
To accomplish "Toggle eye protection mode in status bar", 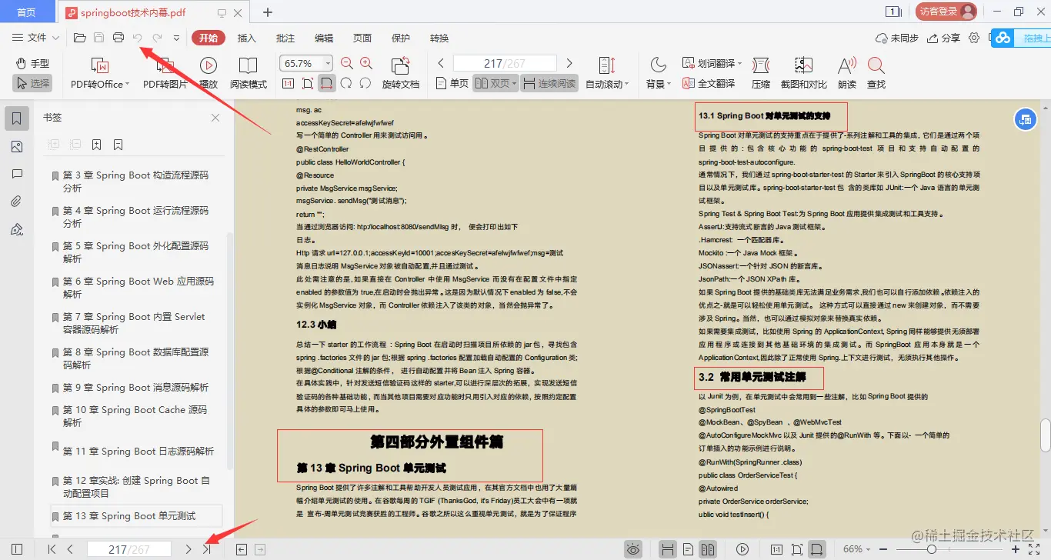I will pos(633,549).
